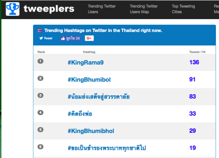
Task: Open the #KingBhumibol hashtag link
Action: click(x=89, y=79)
